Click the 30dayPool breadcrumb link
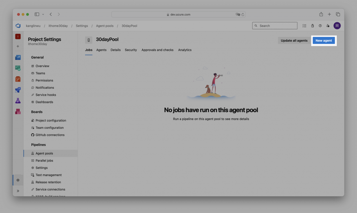The width and height of the screenshot is (357, 213). (129, 26)
